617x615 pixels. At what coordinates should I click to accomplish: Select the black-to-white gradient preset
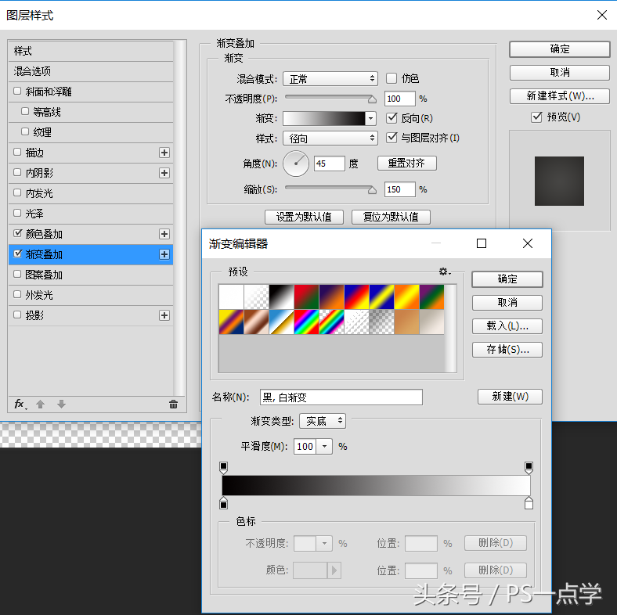click(282, 297)
